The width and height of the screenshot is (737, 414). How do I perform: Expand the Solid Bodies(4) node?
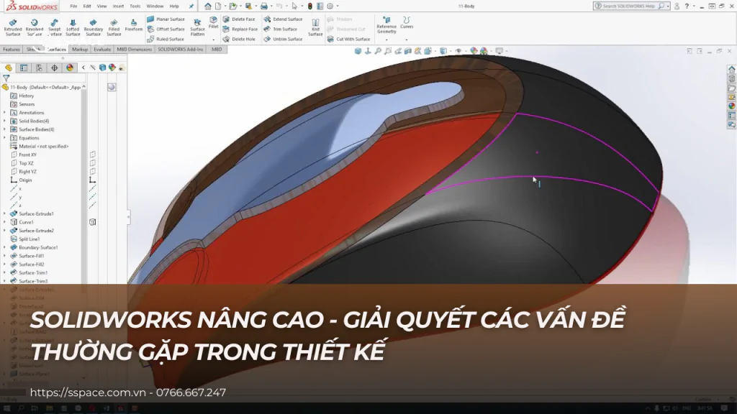5,121
